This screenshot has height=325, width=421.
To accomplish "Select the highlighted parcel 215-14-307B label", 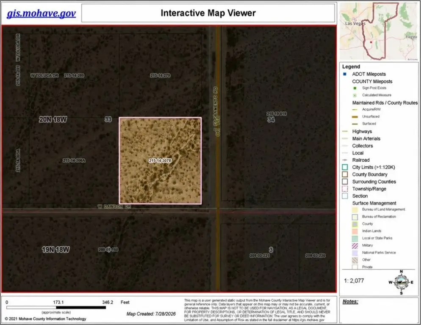I will point(160,161).
